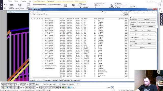
Task: Toggle the crossed-square snap switch
Action: pyautogui.click(x=2, y=85)
